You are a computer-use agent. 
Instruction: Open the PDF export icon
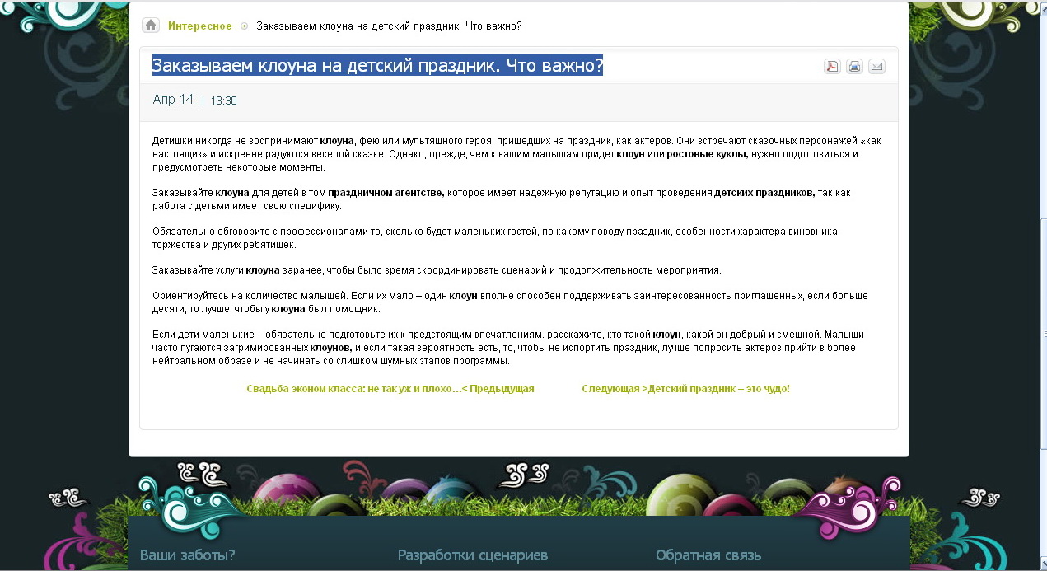point(832,67)
